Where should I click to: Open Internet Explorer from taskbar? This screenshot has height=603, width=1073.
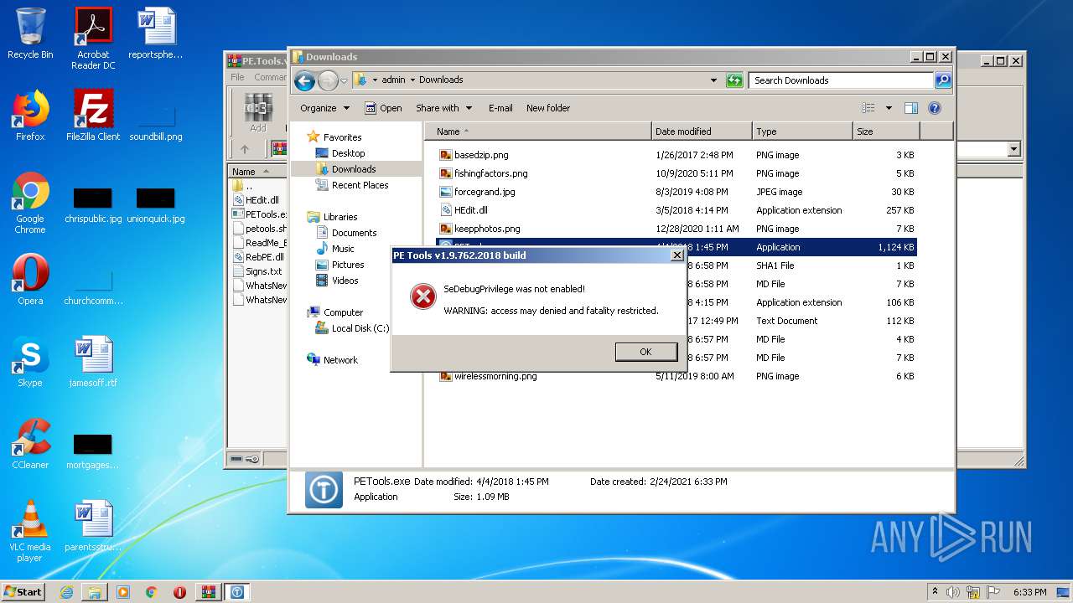click(x=66, y=592)
